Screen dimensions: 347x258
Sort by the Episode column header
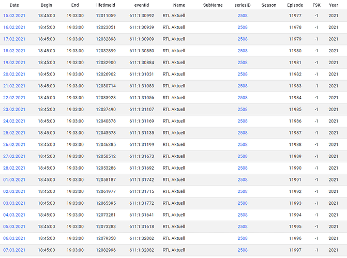tap(295, 5)
